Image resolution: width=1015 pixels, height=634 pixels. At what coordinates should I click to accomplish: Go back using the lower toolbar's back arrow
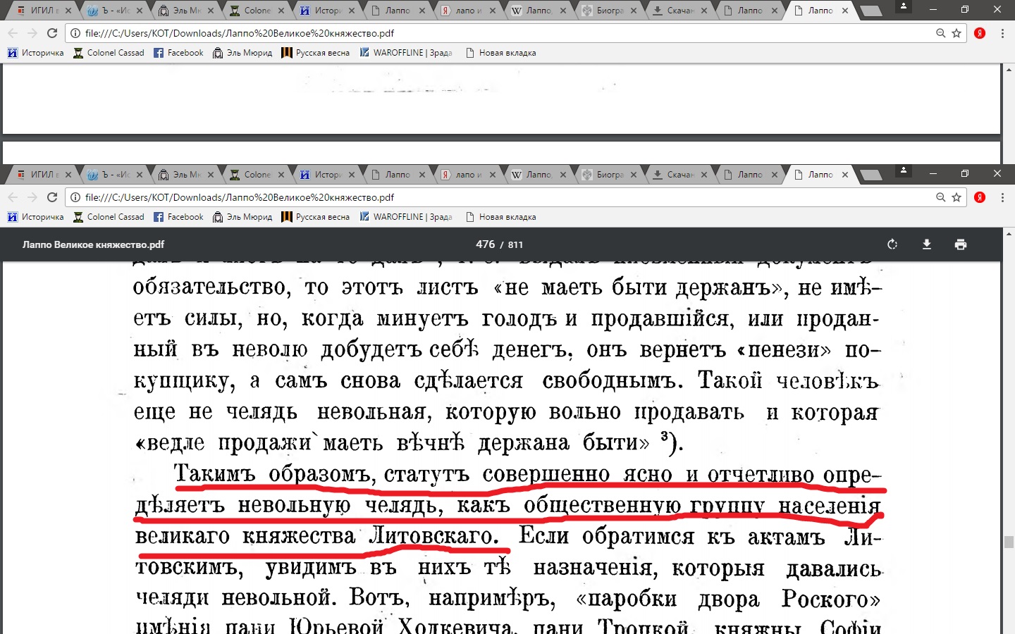pyautogui.click(x=13, y=197)
